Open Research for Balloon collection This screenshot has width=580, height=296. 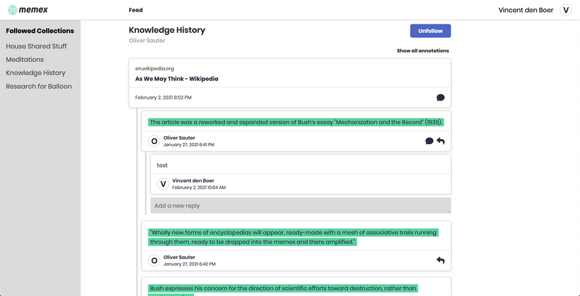pos(39,86)
